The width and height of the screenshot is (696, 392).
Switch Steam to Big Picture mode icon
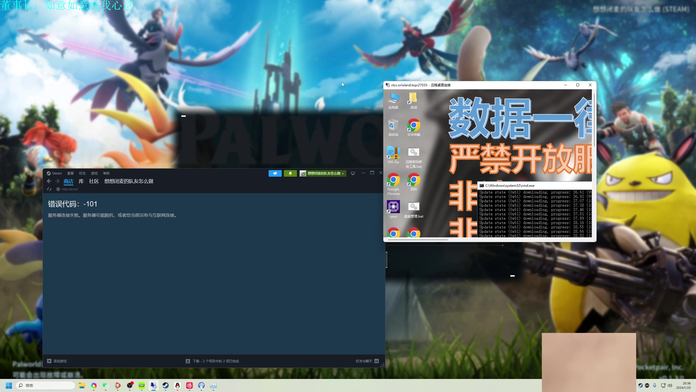(x=353, y=173)
